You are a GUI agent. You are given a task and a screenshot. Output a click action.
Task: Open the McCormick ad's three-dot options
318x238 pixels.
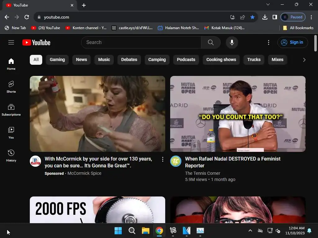pyautogui.click(x=163, y=159)
